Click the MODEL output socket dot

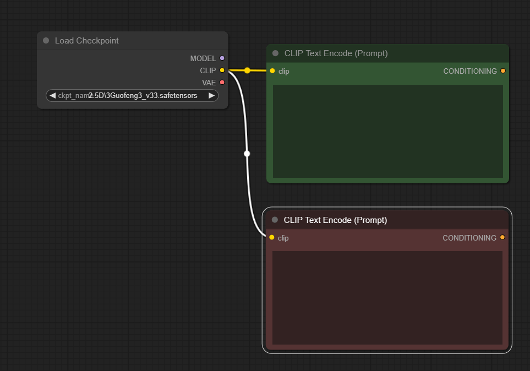pos(222,58)
